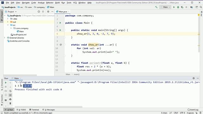The image size is (203, 114).
Task: Locate current file with the crosshair icon
Action: pyautogui.click(x=39, y=12)
